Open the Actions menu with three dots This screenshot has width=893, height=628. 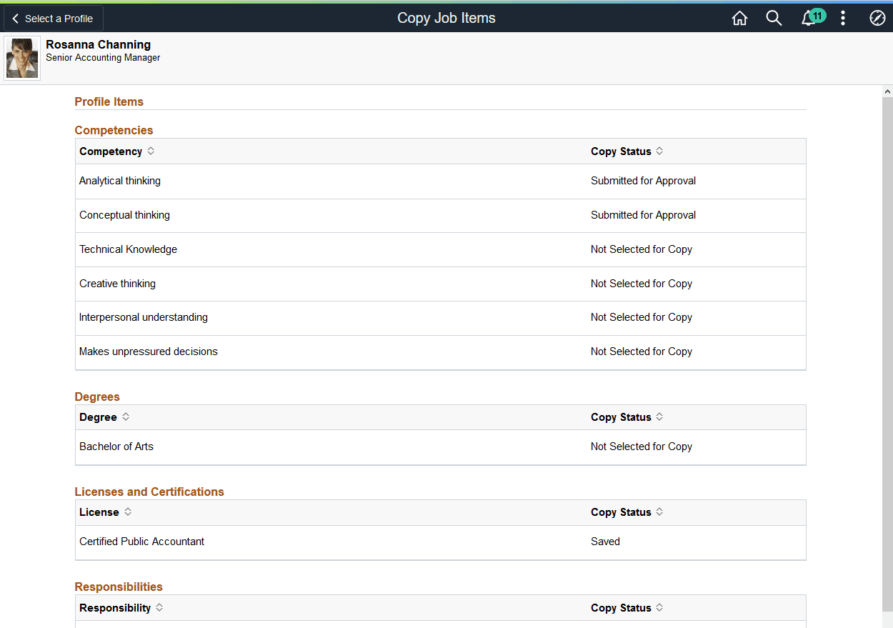(x=843, y=18)
